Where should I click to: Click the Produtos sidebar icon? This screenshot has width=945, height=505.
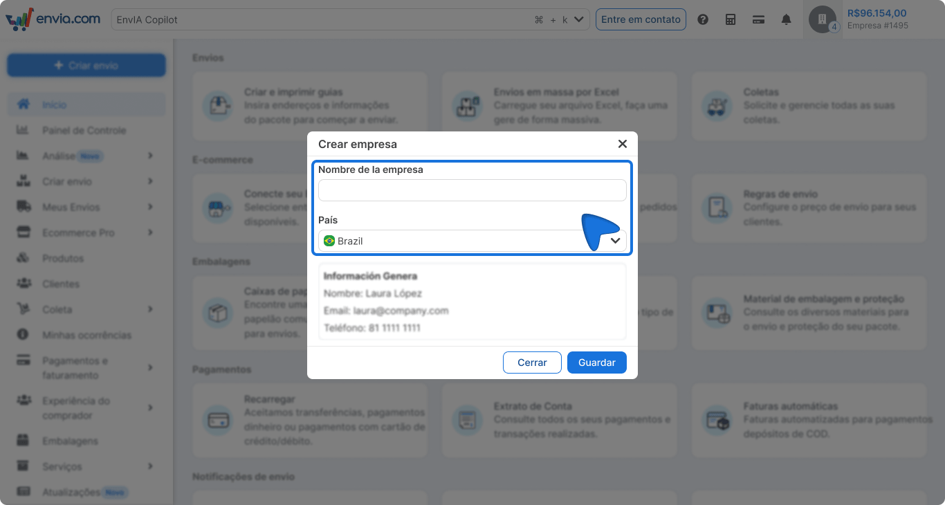[x=24, y=258]
